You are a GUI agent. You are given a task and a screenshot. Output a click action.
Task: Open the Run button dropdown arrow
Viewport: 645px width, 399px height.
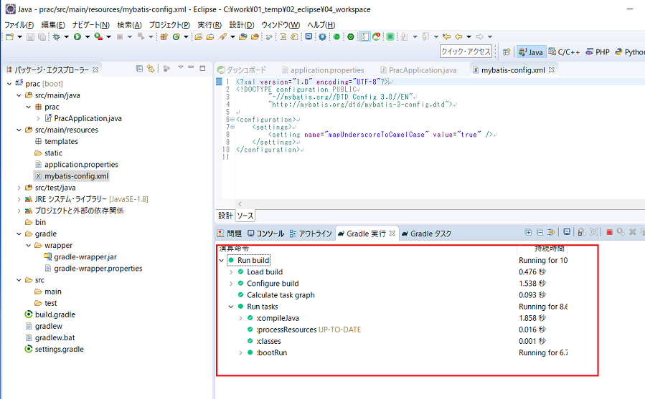coord(88,37)
